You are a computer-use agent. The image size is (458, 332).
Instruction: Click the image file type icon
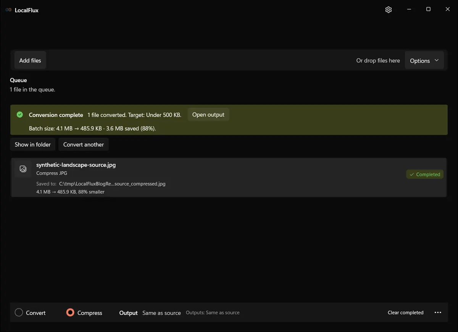tap(23, 168)
